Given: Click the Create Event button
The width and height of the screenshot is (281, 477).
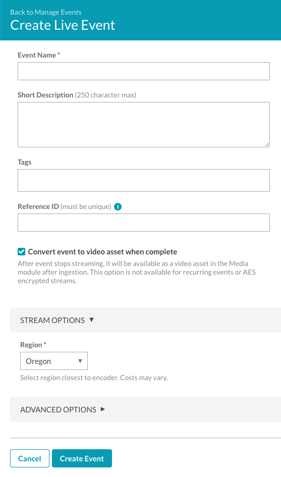Looking at the screenshot, I should coord(82,458).
